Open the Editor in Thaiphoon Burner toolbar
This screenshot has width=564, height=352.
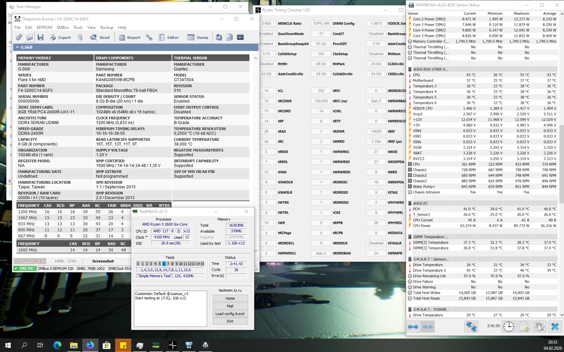pyautogui.click(x=169, y=38)
